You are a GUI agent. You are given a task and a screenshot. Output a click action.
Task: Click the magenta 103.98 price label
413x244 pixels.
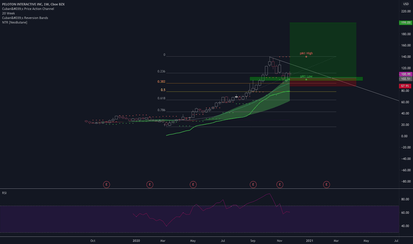405,74
